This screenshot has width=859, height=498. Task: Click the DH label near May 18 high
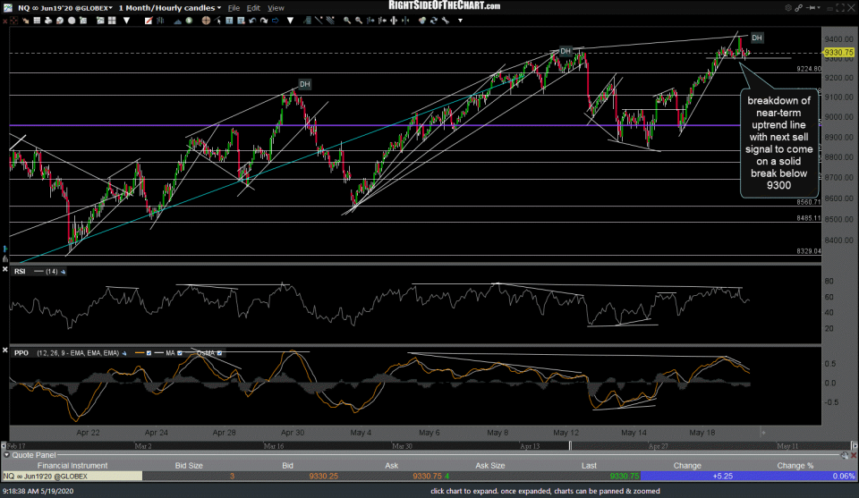pyautogui.click(x=757, y=38)
